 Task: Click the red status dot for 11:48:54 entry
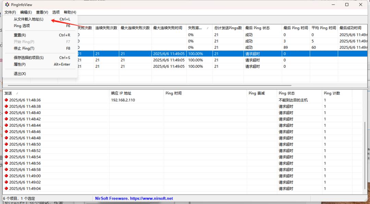7,157
